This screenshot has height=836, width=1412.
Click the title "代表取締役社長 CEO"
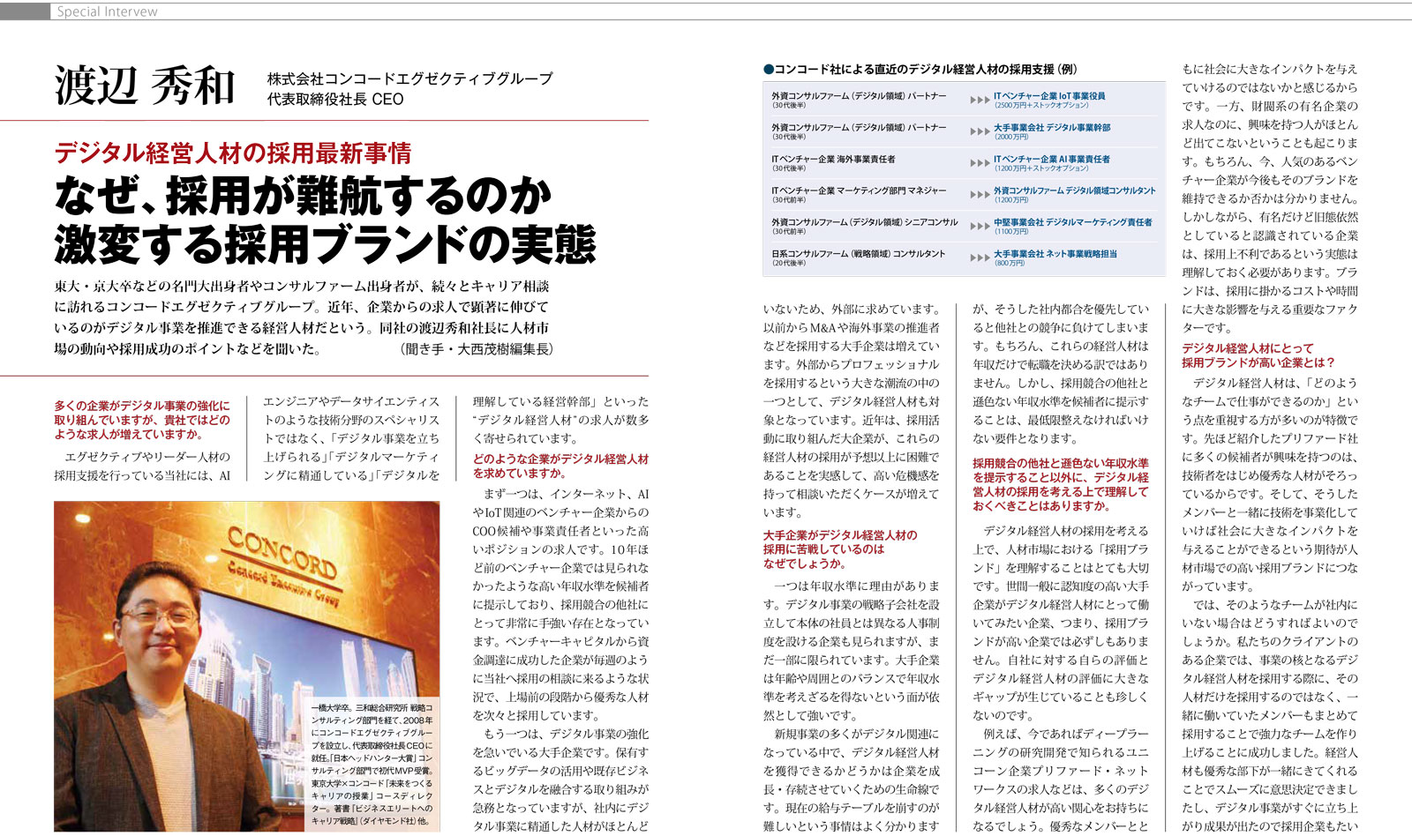335,99
